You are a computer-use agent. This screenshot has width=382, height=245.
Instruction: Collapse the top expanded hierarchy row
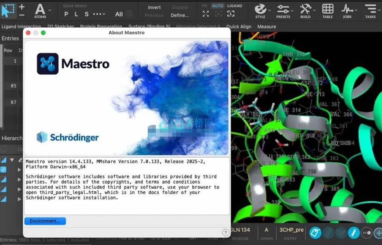[12, 160]
